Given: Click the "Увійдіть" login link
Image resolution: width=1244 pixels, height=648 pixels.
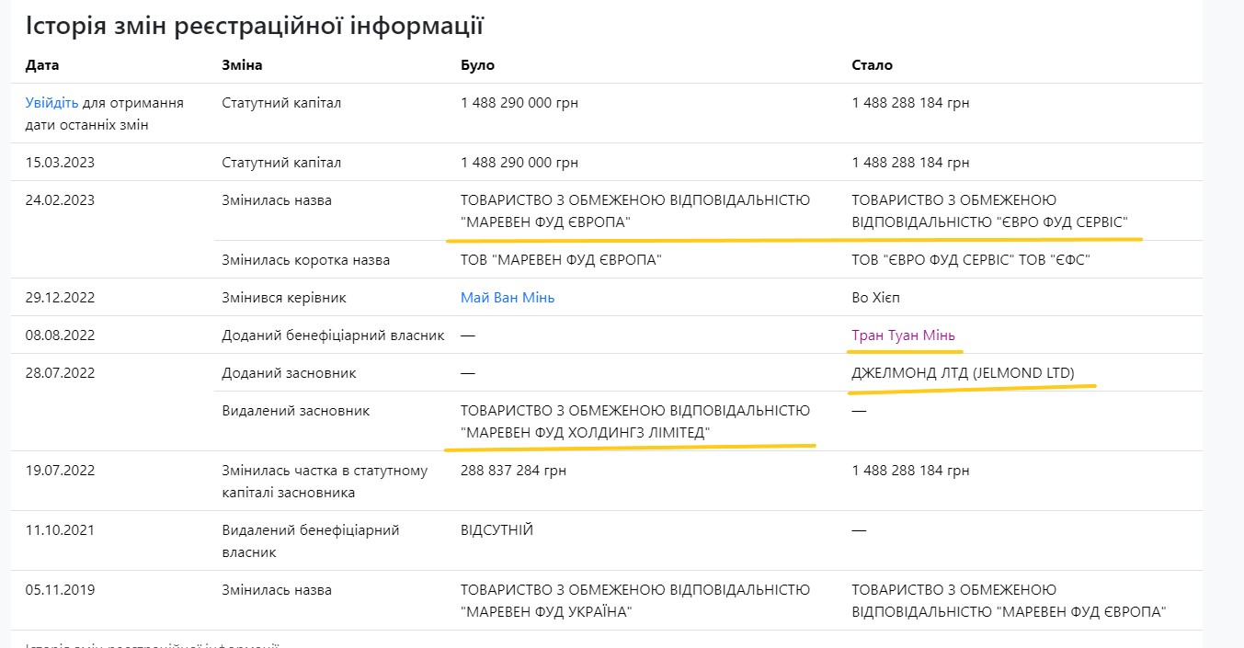Looking at the screenshot, I should (x=51, y=103).
